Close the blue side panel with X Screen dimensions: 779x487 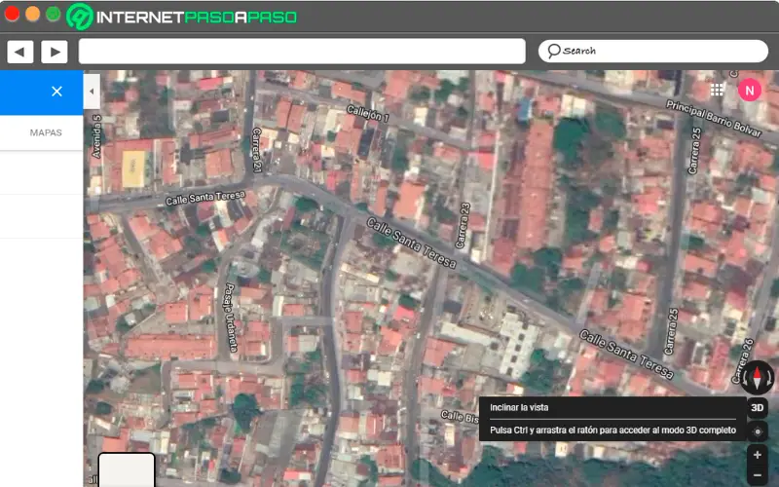coord(56,92)
